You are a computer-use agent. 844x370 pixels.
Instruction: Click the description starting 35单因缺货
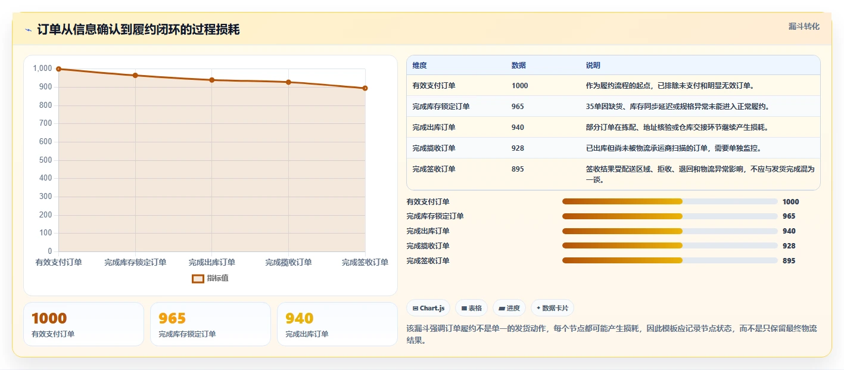(x=678, y=107)
